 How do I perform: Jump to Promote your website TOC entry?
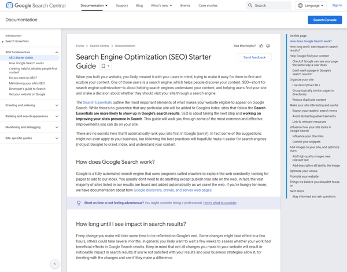click(304, 177)
